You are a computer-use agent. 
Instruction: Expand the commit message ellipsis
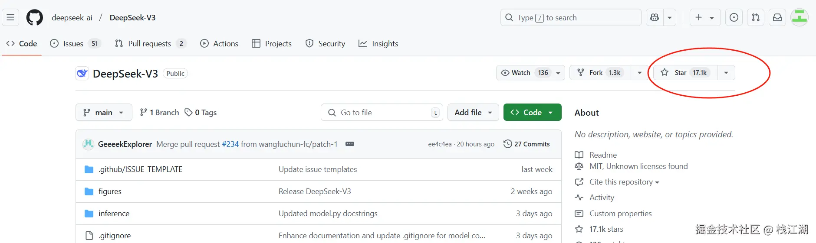pos(350,144)
